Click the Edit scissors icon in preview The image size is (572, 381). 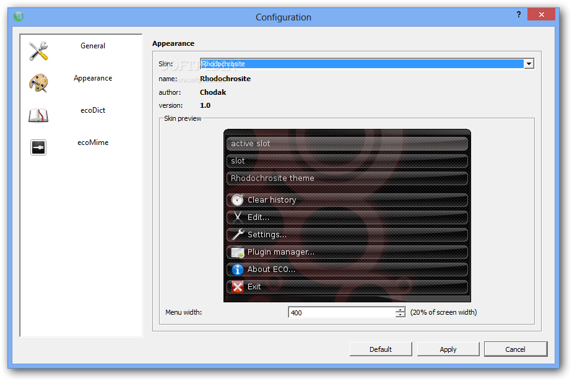tap(238, 217)
